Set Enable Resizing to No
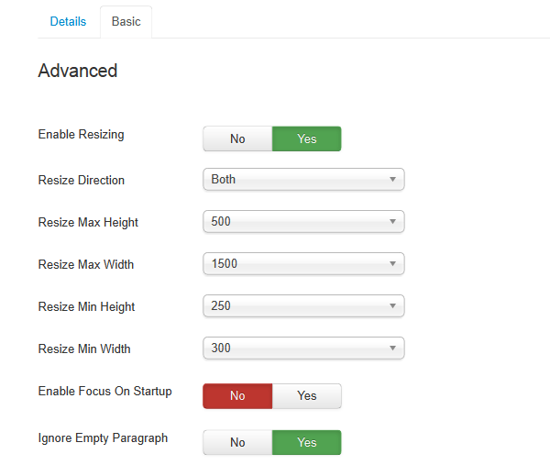 point(237,138)
